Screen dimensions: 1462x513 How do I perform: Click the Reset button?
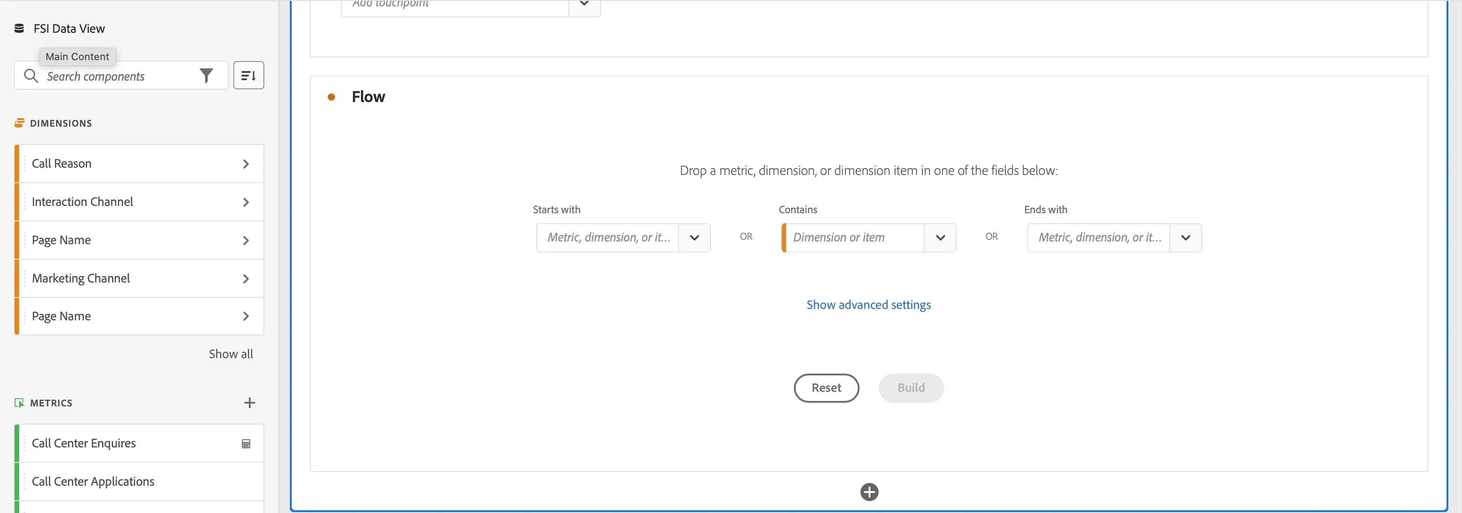click(x=826, y=388)
